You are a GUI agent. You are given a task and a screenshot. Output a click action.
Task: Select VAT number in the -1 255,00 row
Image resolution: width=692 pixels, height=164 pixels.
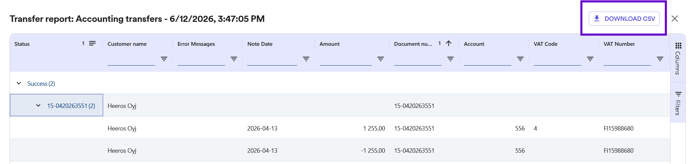[x=619, y=150]
